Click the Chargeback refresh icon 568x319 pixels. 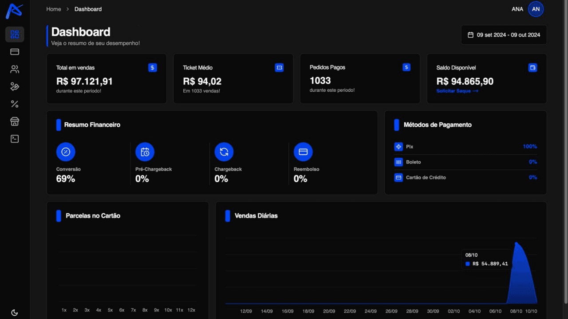224,152
